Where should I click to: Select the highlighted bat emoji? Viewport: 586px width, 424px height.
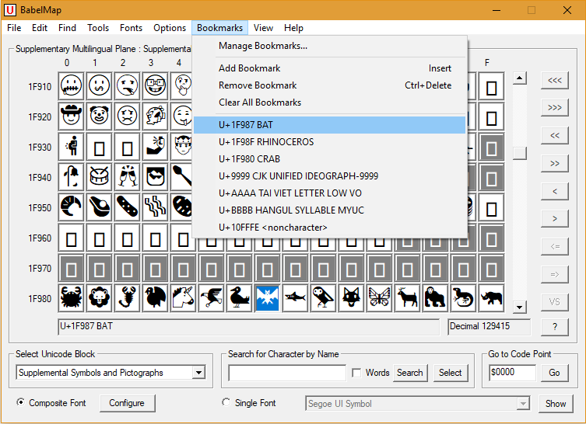267,298
